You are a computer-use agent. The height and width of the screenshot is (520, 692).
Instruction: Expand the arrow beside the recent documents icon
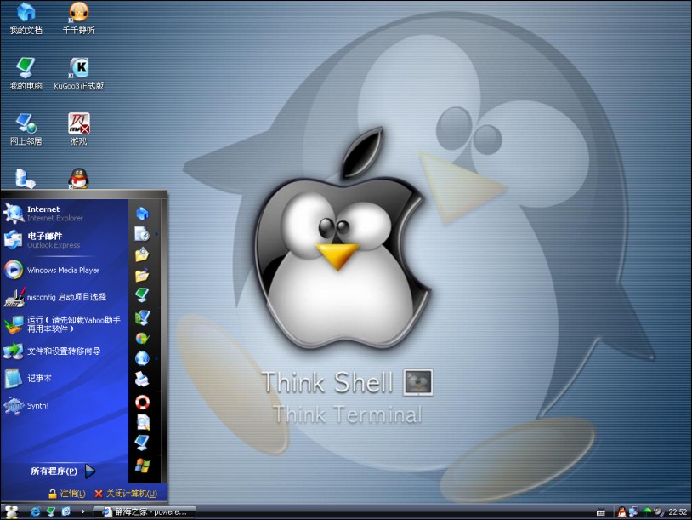(156, 234)
